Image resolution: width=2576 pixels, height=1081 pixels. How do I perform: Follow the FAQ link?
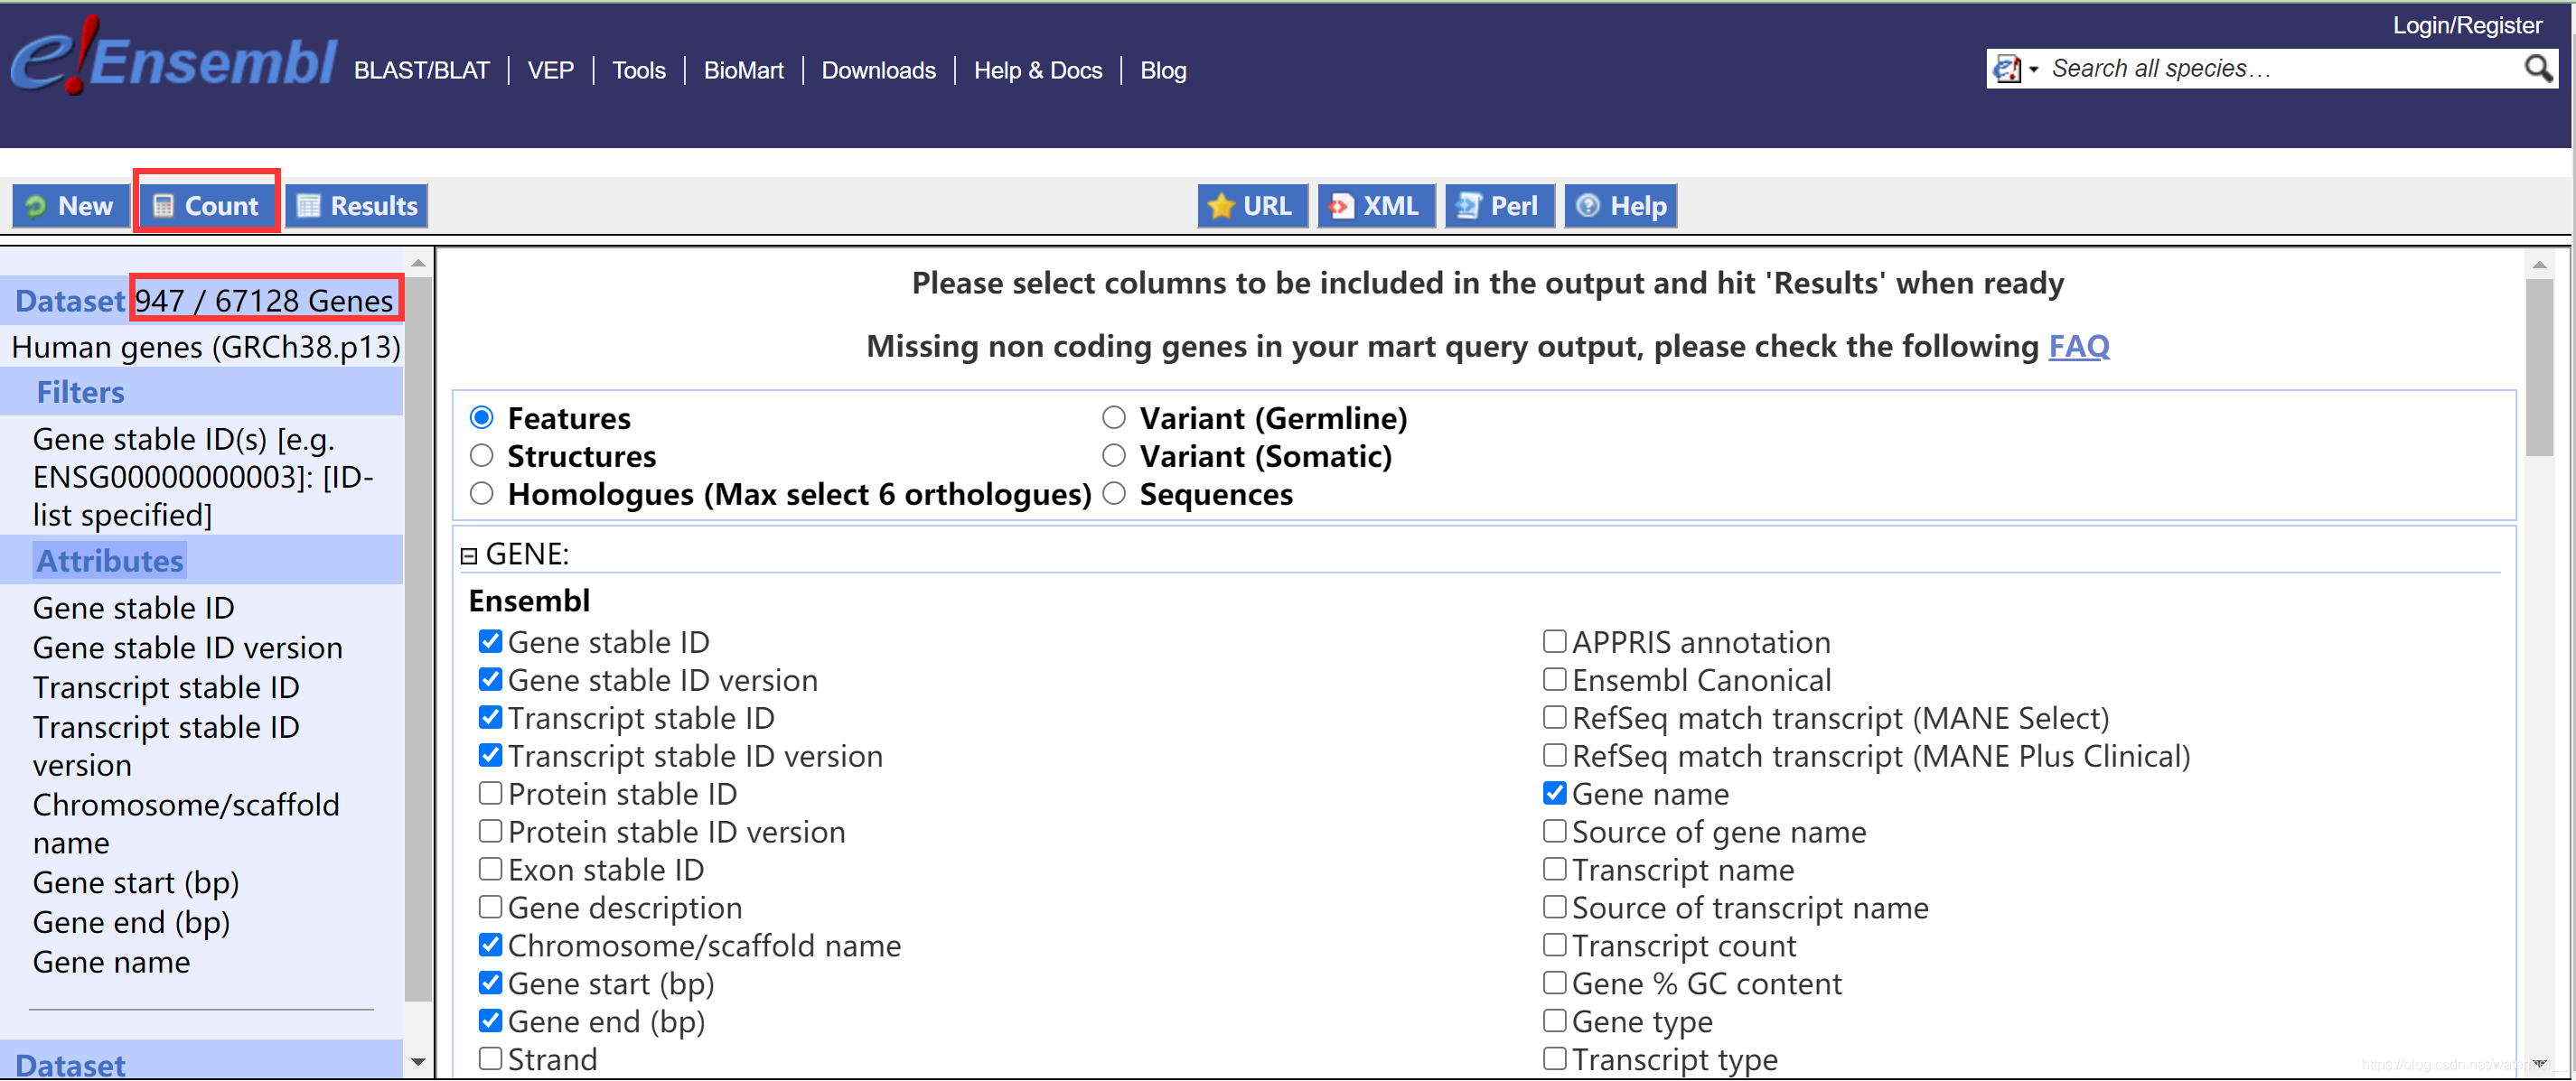[x=2078, y=346]
